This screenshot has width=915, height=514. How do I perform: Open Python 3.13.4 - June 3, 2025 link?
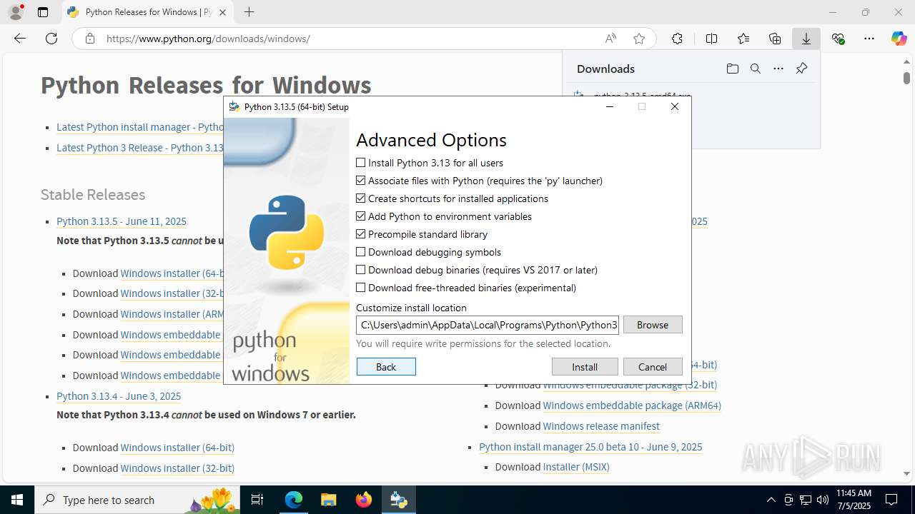pos(119,396)
